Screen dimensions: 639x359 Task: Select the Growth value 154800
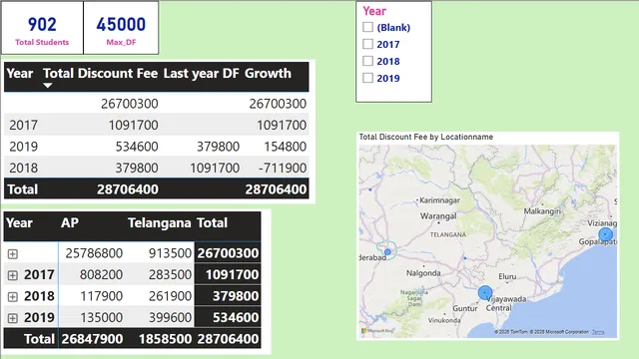click(285, 147)
